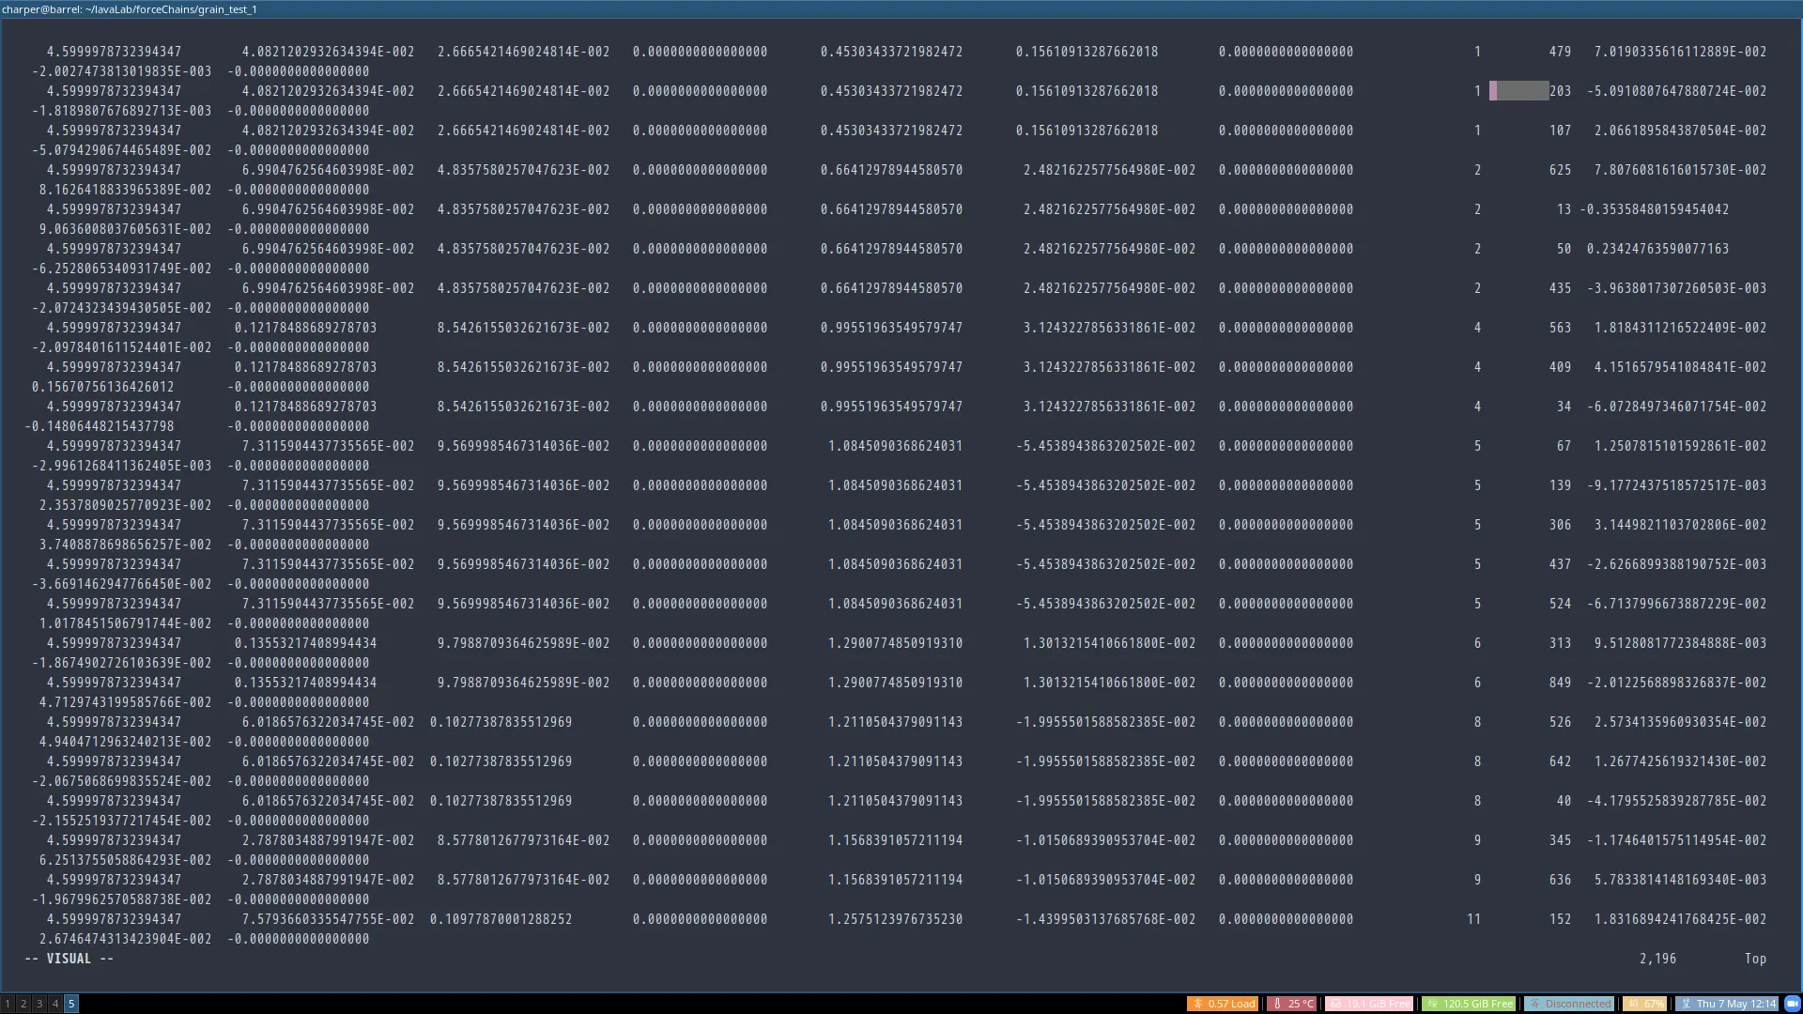Click the Top scroll position indicator
This screenshot has height=1014, width=1803.
(1755, 959)
